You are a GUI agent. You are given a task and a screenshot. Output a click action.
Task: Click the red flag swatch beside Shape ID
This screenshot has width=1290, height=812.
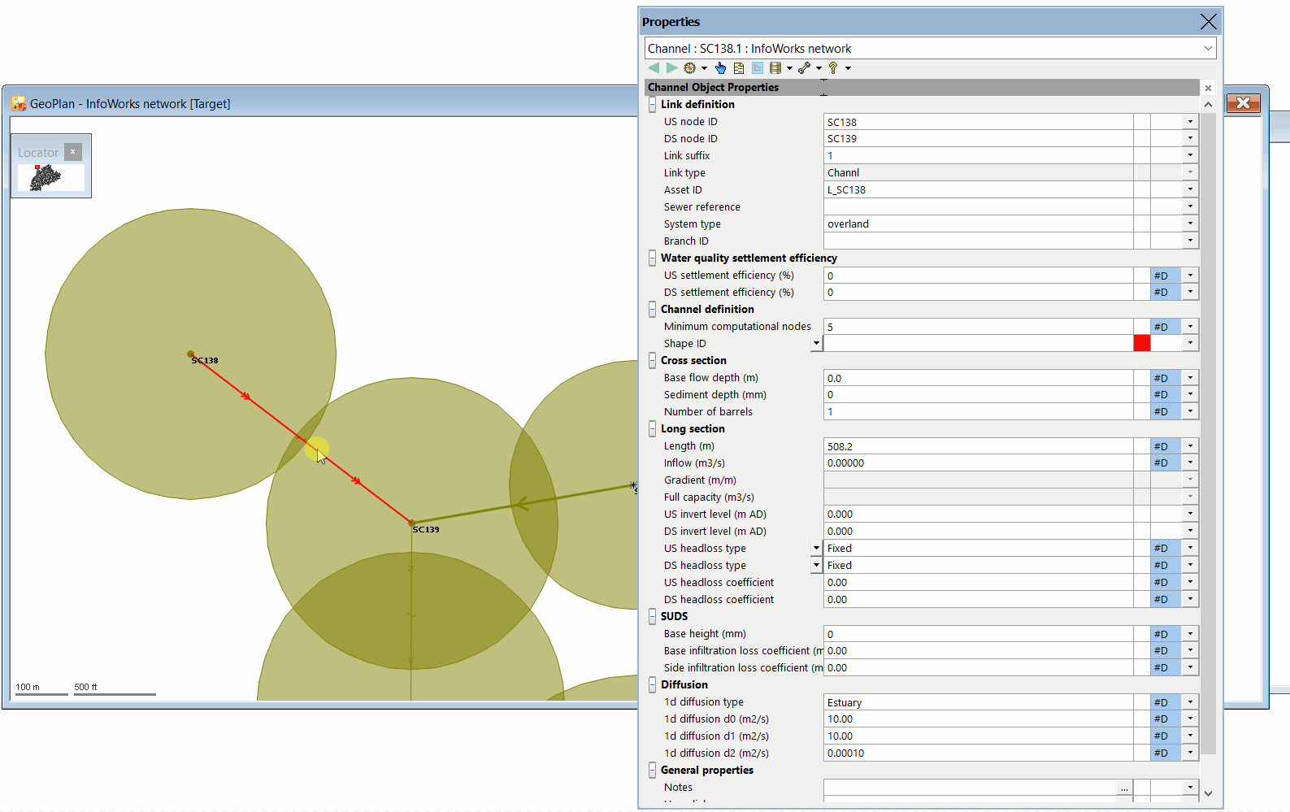1142,344
